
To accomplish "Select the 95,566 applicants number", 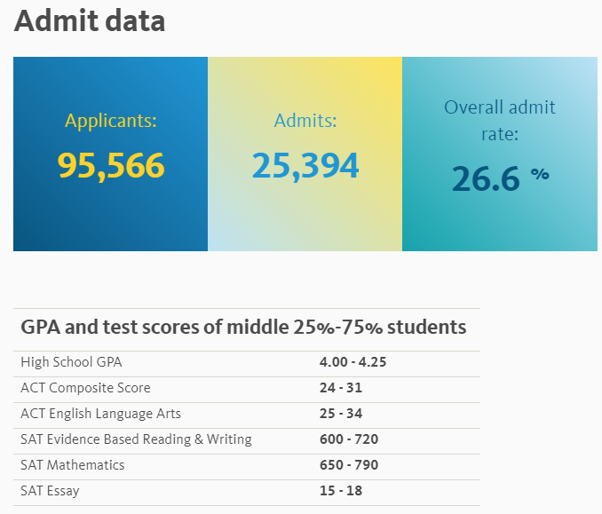I will (111, 166).
